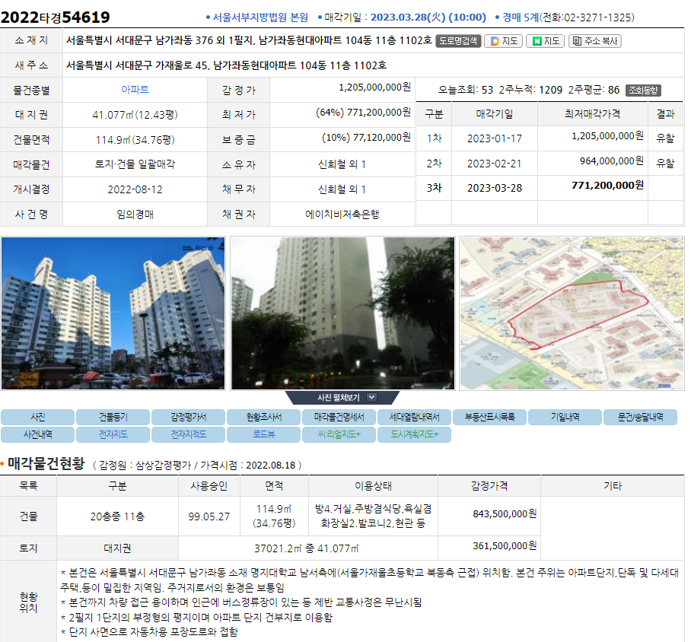The height and width of the screenshot is (642, 691).
Task: Click the 41.077㎡(12.43평) land share cell
Action: click(x=135, y=115)
